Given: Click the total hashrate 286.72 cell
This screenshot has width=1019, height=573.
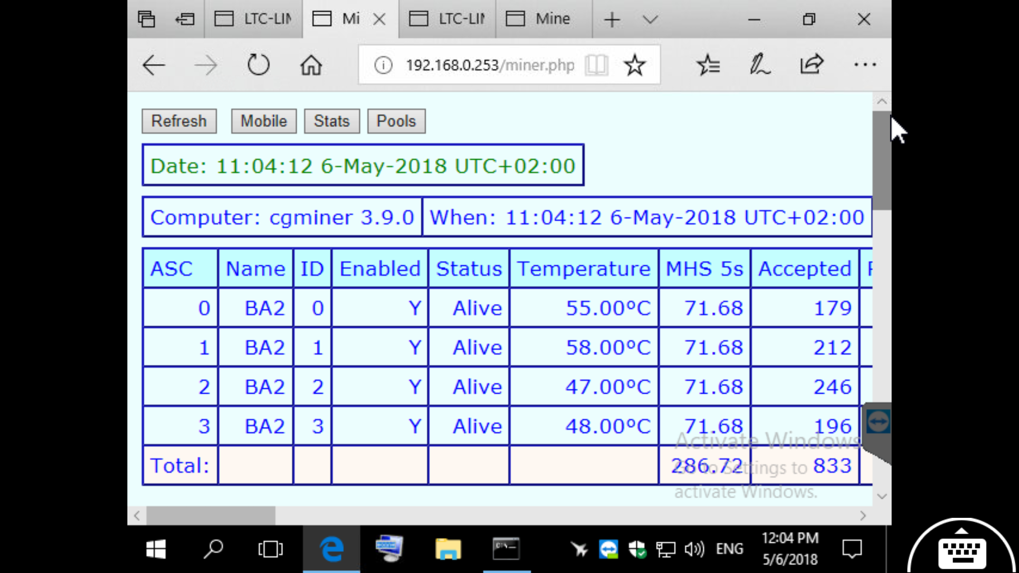Looking at the screenshot, I should click(704, 465).
